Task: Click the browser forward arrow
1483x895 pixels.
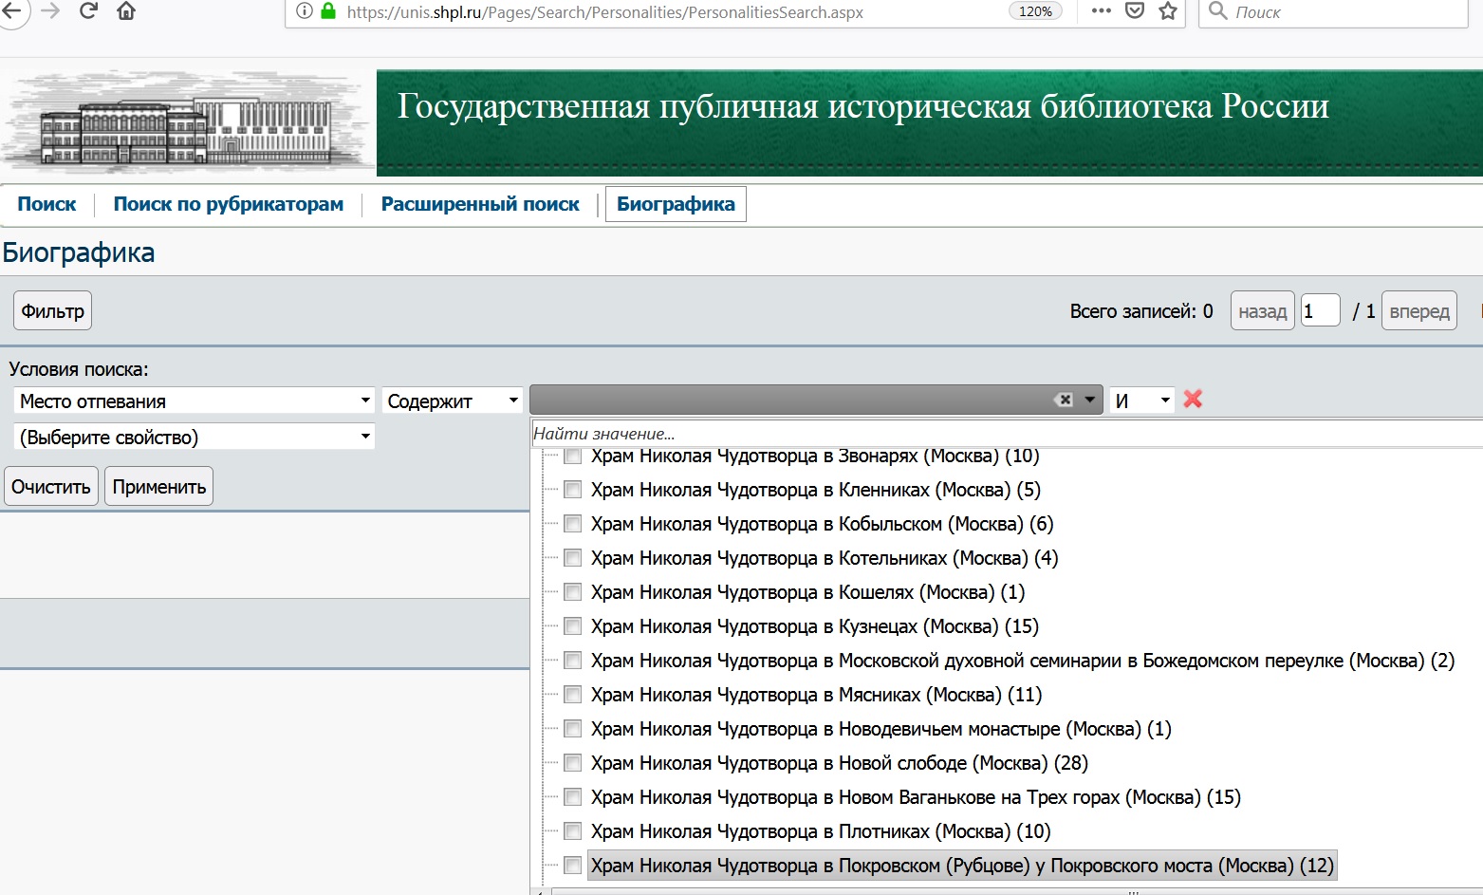Action: (50, 11)
